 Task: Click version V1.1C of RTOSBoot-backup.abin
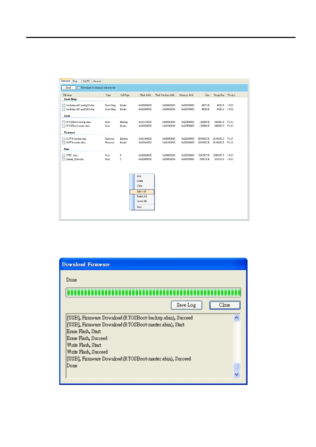click(230, 122)
